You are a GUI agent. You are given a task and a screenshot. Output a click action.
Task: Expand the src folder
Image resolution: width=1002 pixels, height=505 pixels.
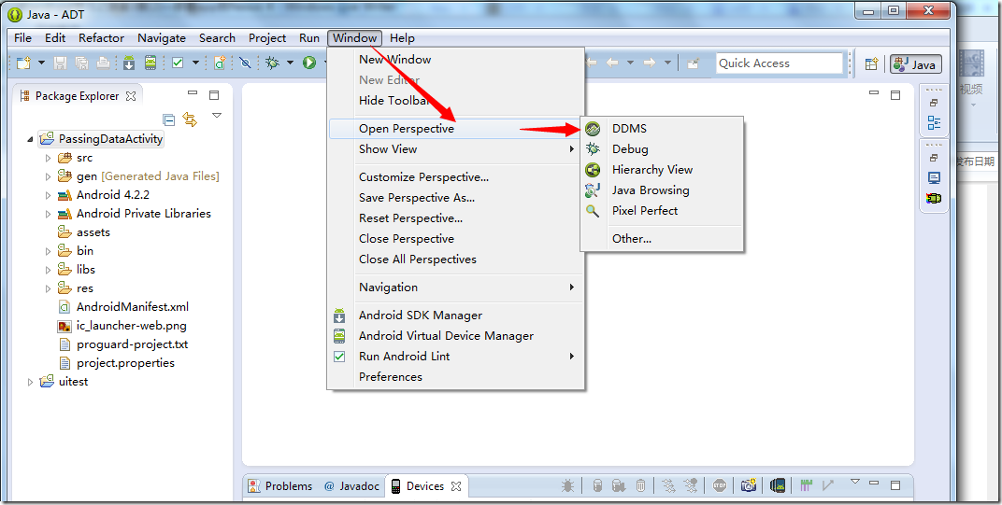click(x=48, y=158)
